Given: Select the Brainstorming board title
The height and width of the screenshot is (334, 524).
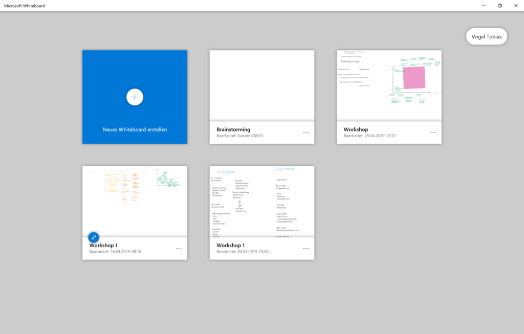Looking at the screenshot, I should pos(233,129).
